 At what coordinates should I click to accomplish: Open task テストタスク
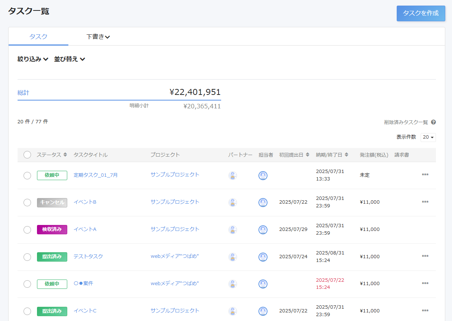(x=88, y=256)
